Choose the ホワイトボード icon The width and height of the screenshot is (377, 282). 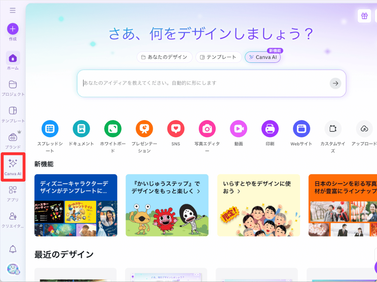click(x=113, y=129)
